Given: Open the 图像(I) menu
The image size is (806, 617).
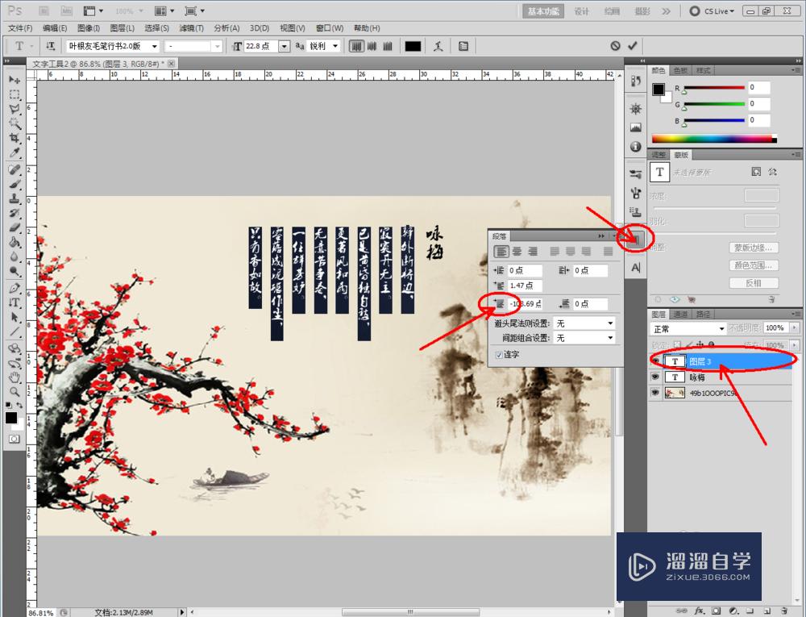Looking at the screenshot, I should pos(89,28).
